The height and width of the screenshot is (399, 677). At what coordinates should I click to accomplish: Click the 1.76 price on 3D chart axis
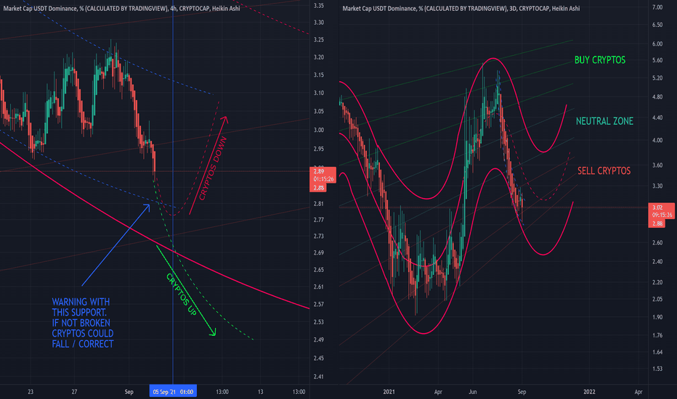coord(657,336)
